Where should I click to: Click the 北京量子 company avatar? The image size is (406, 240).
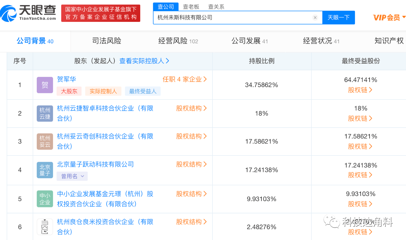45,170
